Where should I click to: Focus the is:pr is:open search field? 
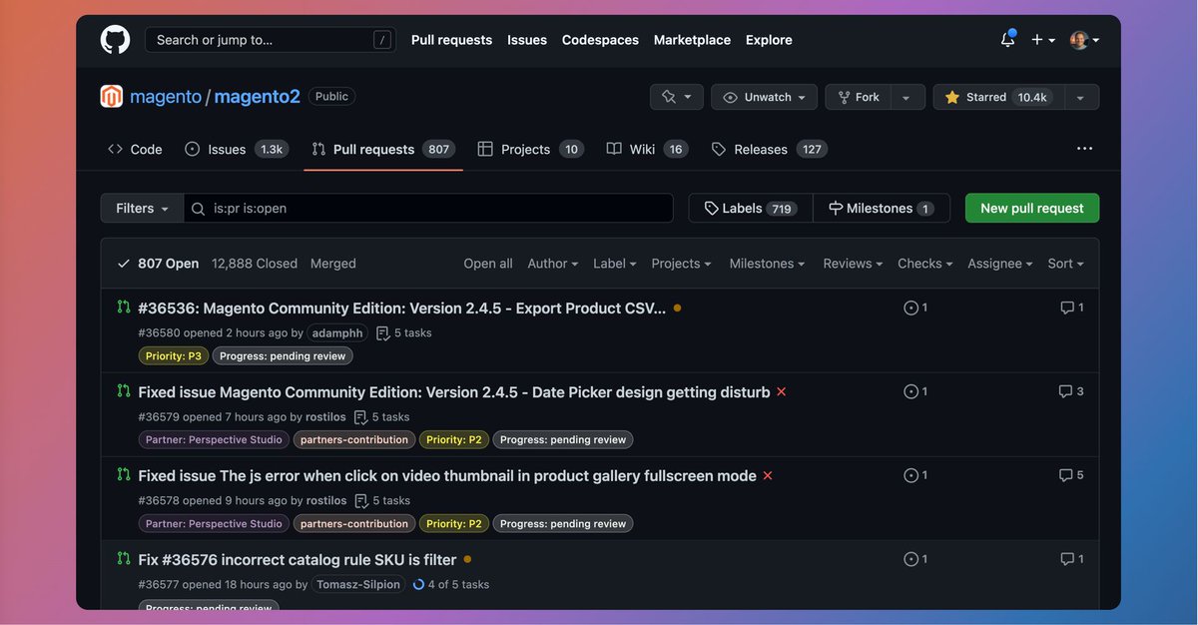point(428,208)
